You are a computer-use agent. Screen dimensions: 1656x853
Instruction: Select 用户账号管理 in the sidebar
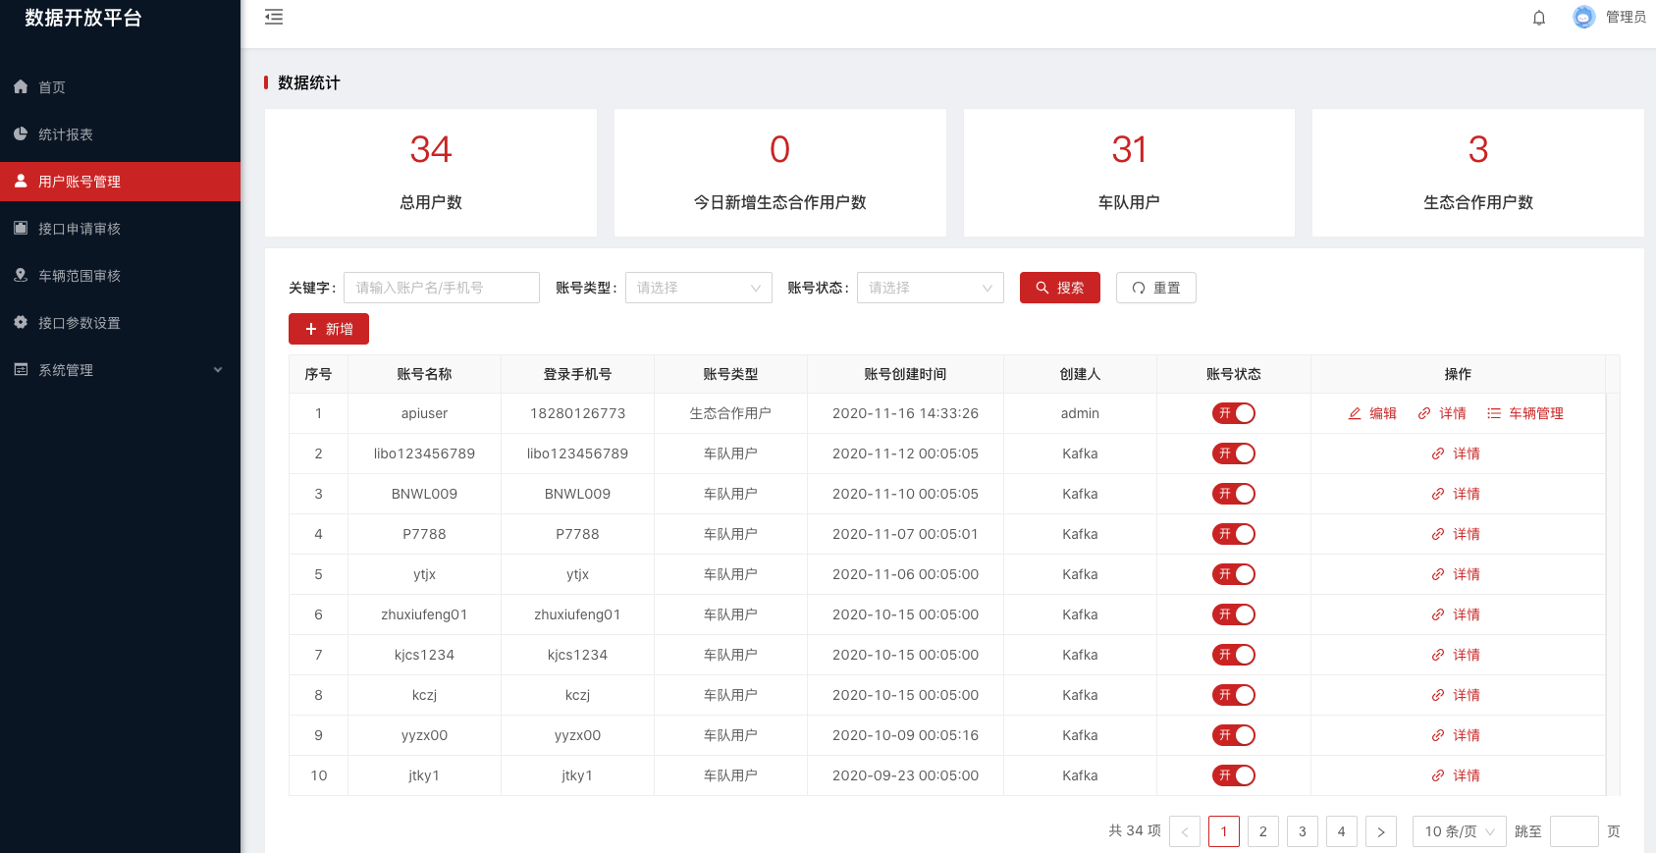80,182
